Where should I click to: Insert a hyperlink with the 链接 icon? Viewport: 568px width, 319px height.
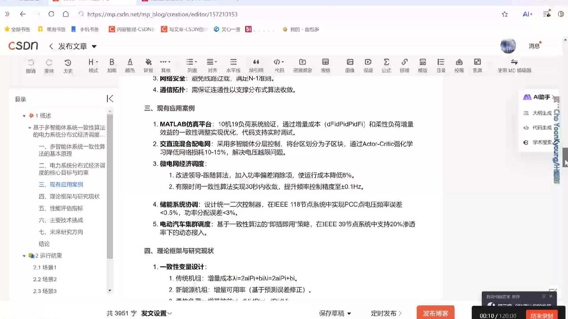[x=405, y=65]
